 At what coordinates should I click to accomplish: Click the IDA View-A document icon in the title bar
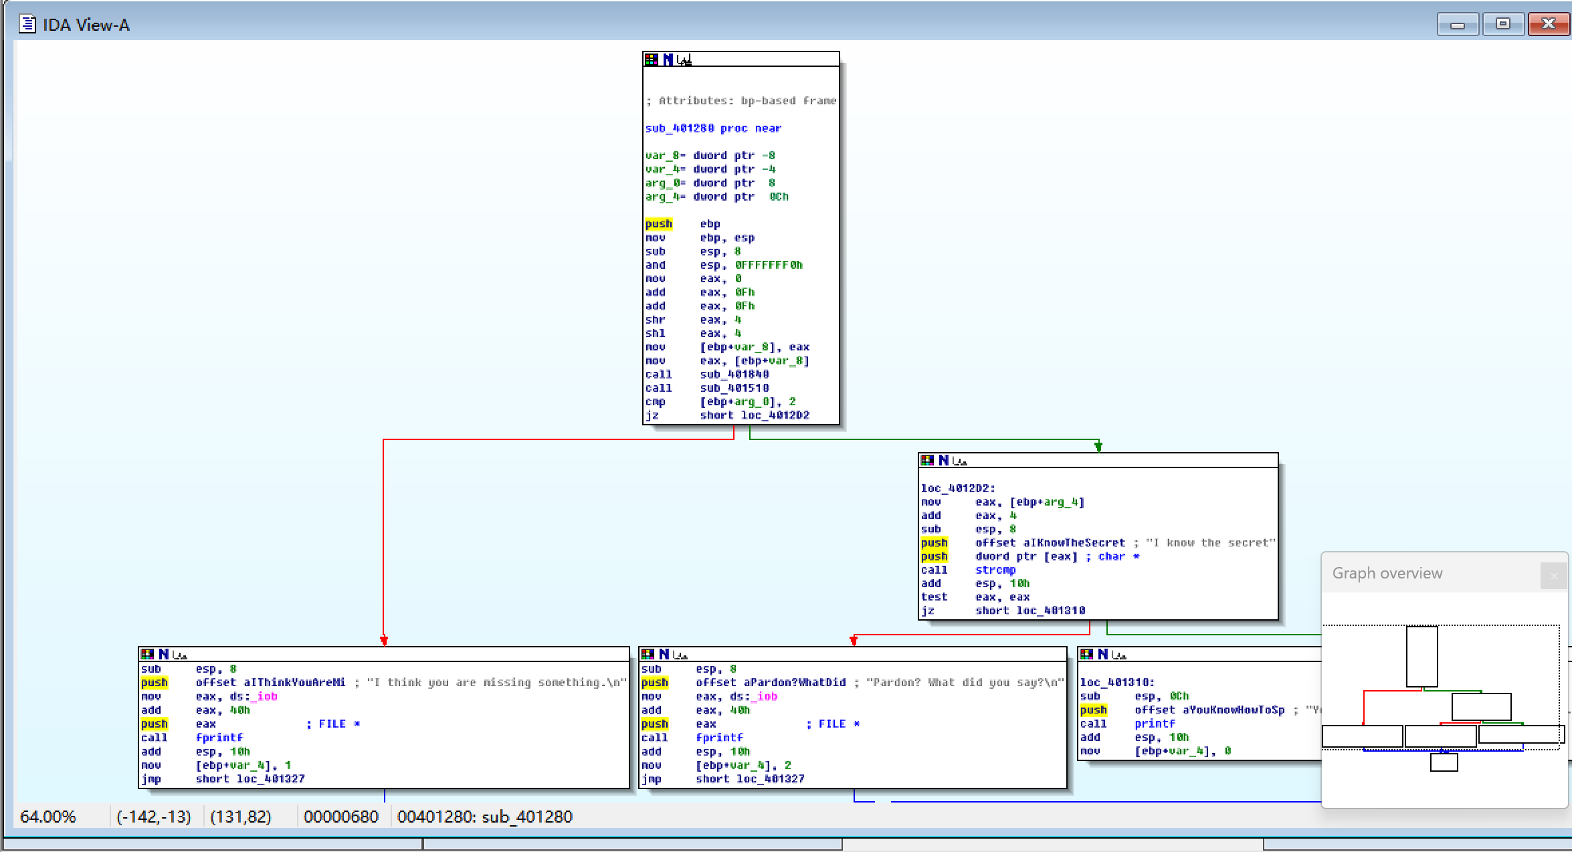pos(27,25)
